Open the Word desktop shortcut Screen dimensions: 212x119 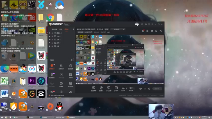[x=5, y=94]
